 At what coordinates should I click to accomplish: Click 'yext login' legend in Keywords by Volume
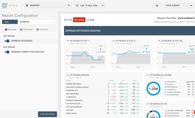coord(170,84)
